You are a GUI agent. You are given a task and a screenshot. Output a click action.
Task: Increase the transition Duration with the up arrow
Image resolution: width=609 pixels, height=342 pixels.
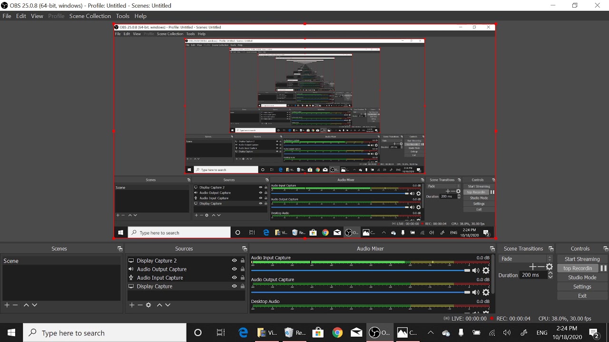point(550,273)
